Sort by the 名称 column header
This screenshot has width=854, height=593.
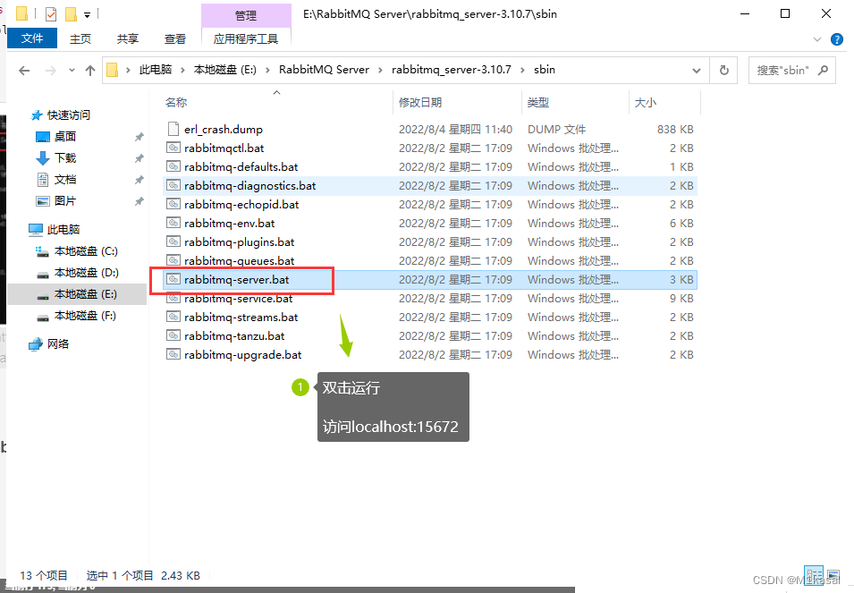pyautogui.click(x=176, y=102)
